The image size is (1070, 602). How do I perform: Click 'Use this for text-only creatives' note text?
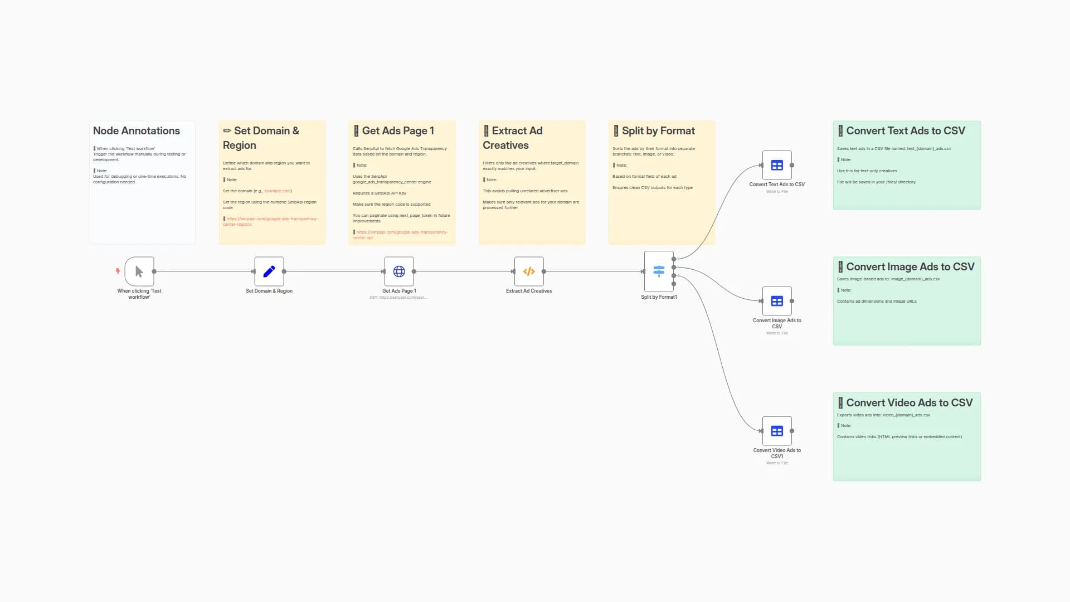point(867,171)
